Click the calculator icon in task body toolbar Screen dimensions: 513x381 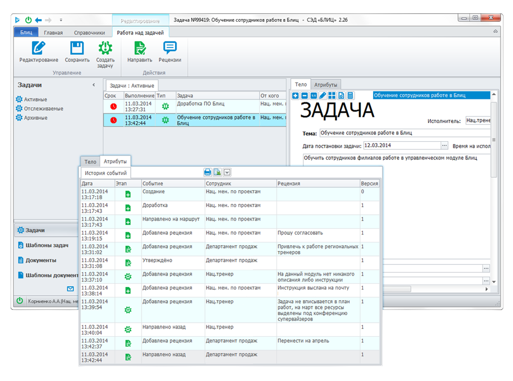pyautogui.click(x=350, y=96)
